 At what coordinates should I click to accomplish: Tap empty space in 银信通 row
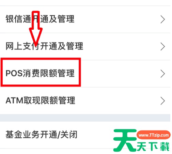tap(117, 19)
